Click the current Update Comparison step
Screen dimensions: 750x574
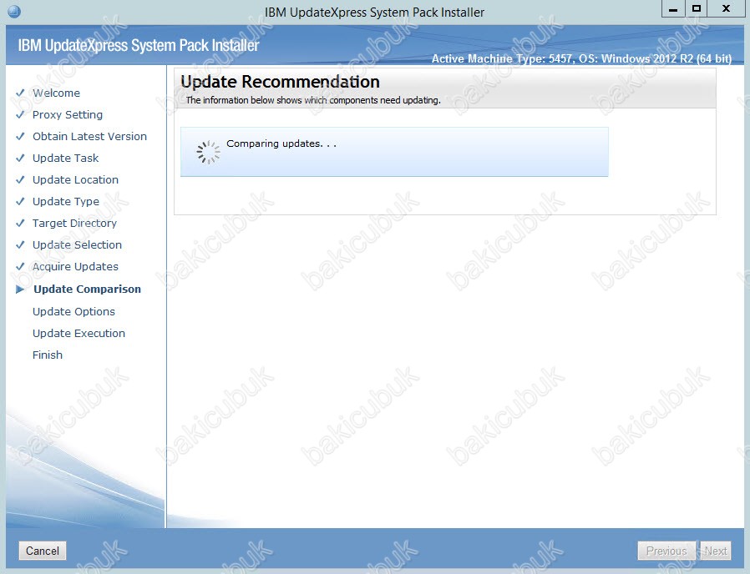tap(87, 290)
